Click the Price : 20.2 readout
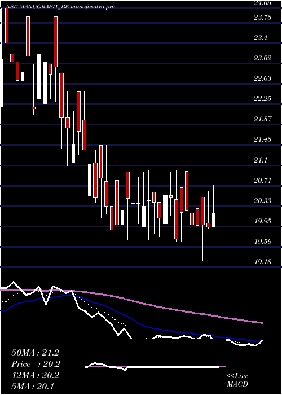The width and height of the screenshot is (282, 395). click(x=36, y=364)
